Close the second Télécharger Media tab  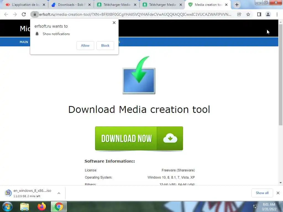181,5
